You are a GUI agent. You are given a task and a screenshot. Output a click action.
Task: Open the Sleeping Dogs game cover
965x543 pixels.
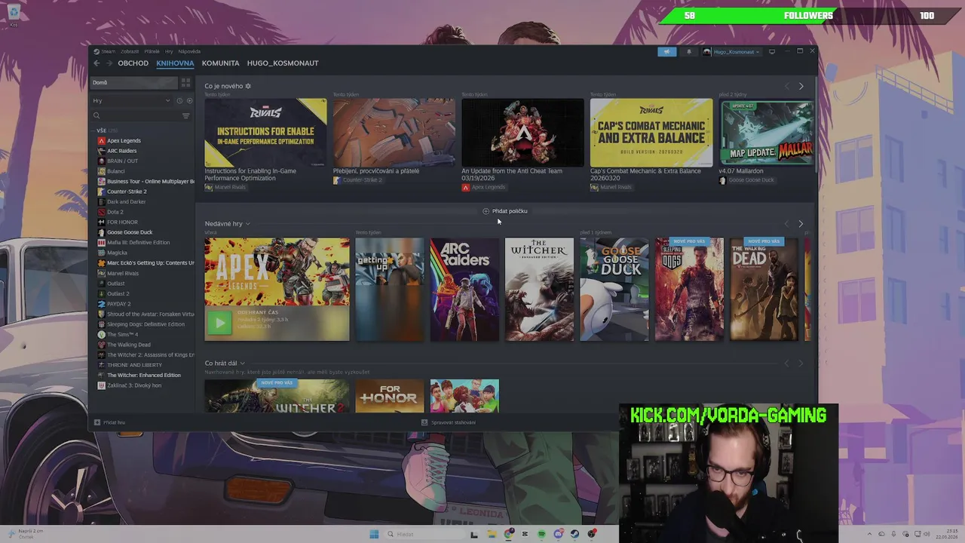[689, 290]
